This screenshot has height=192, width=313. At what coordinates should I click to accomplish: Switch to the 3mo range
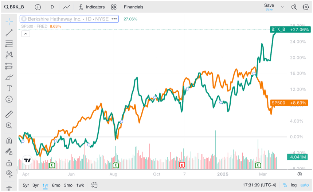click(x=68, y=185)
